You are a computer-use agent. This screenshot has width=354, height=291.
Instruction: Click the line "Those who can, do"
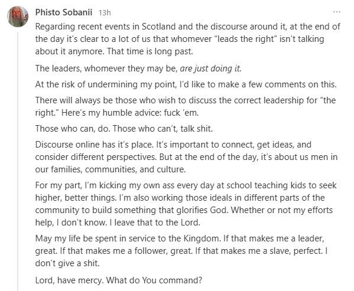124,129
